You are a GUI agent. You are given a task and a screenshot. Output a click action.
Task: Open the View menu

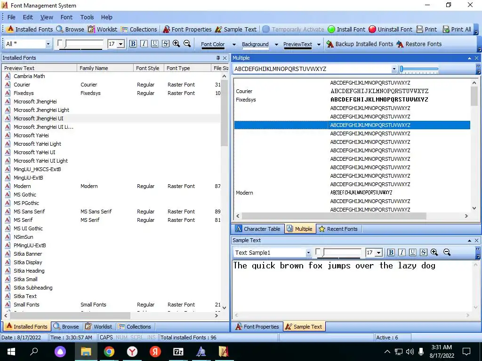pyautogui.click(x=47, y=17)
